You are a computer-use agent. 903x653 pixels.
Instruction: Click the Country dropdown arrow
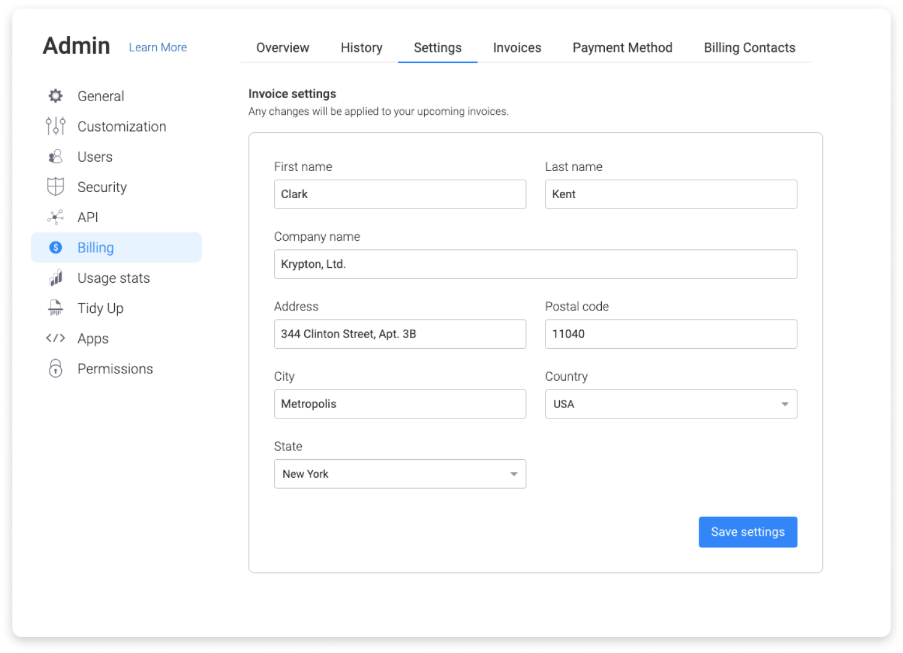(784, 404)
